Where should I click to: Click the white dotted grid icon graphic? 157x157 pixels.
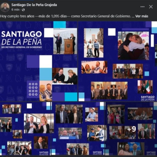coord(33,89)
